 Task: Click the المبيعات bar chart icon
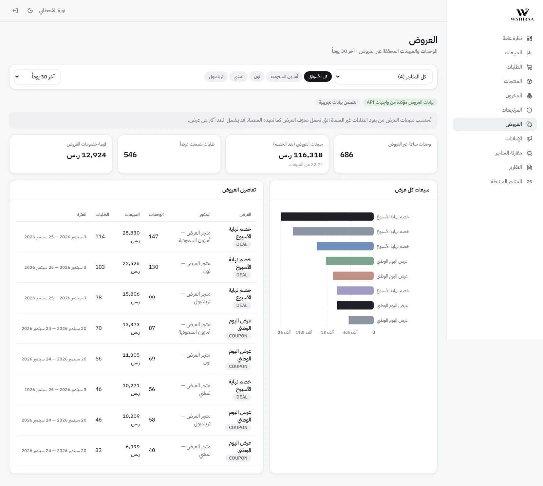[529, 53]
